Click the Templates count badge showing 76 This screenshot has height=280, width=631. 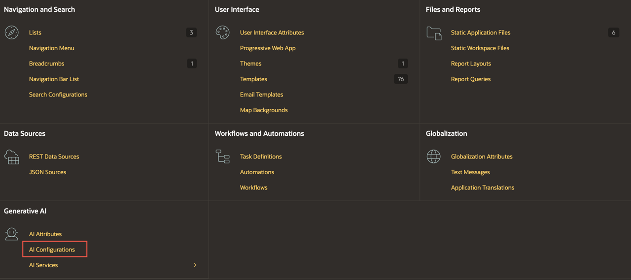400,79
